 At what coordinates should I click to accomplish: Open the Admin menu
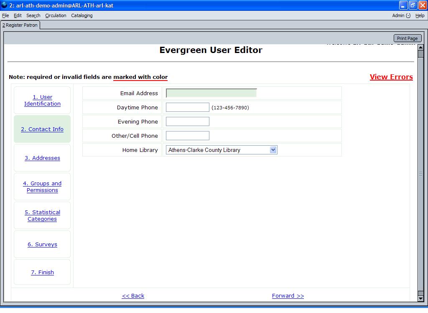401,15
